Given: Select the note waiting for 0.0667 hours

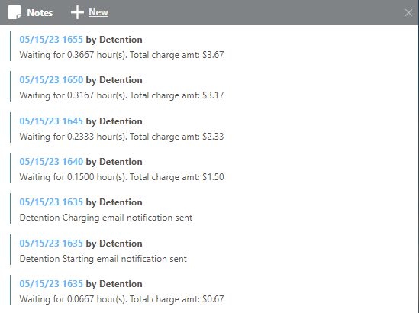Looking at the screenshot, I should coord(121,299).
